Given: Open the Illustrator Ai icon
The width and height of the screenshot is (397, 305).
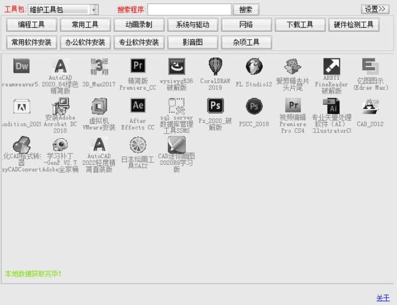Looking at the screenshot, I should 331,106.
